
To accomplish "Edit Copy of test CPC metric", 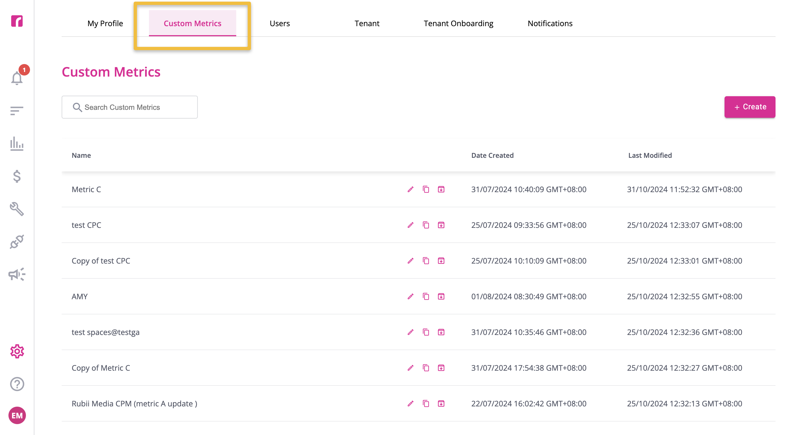I will [411, 261].
